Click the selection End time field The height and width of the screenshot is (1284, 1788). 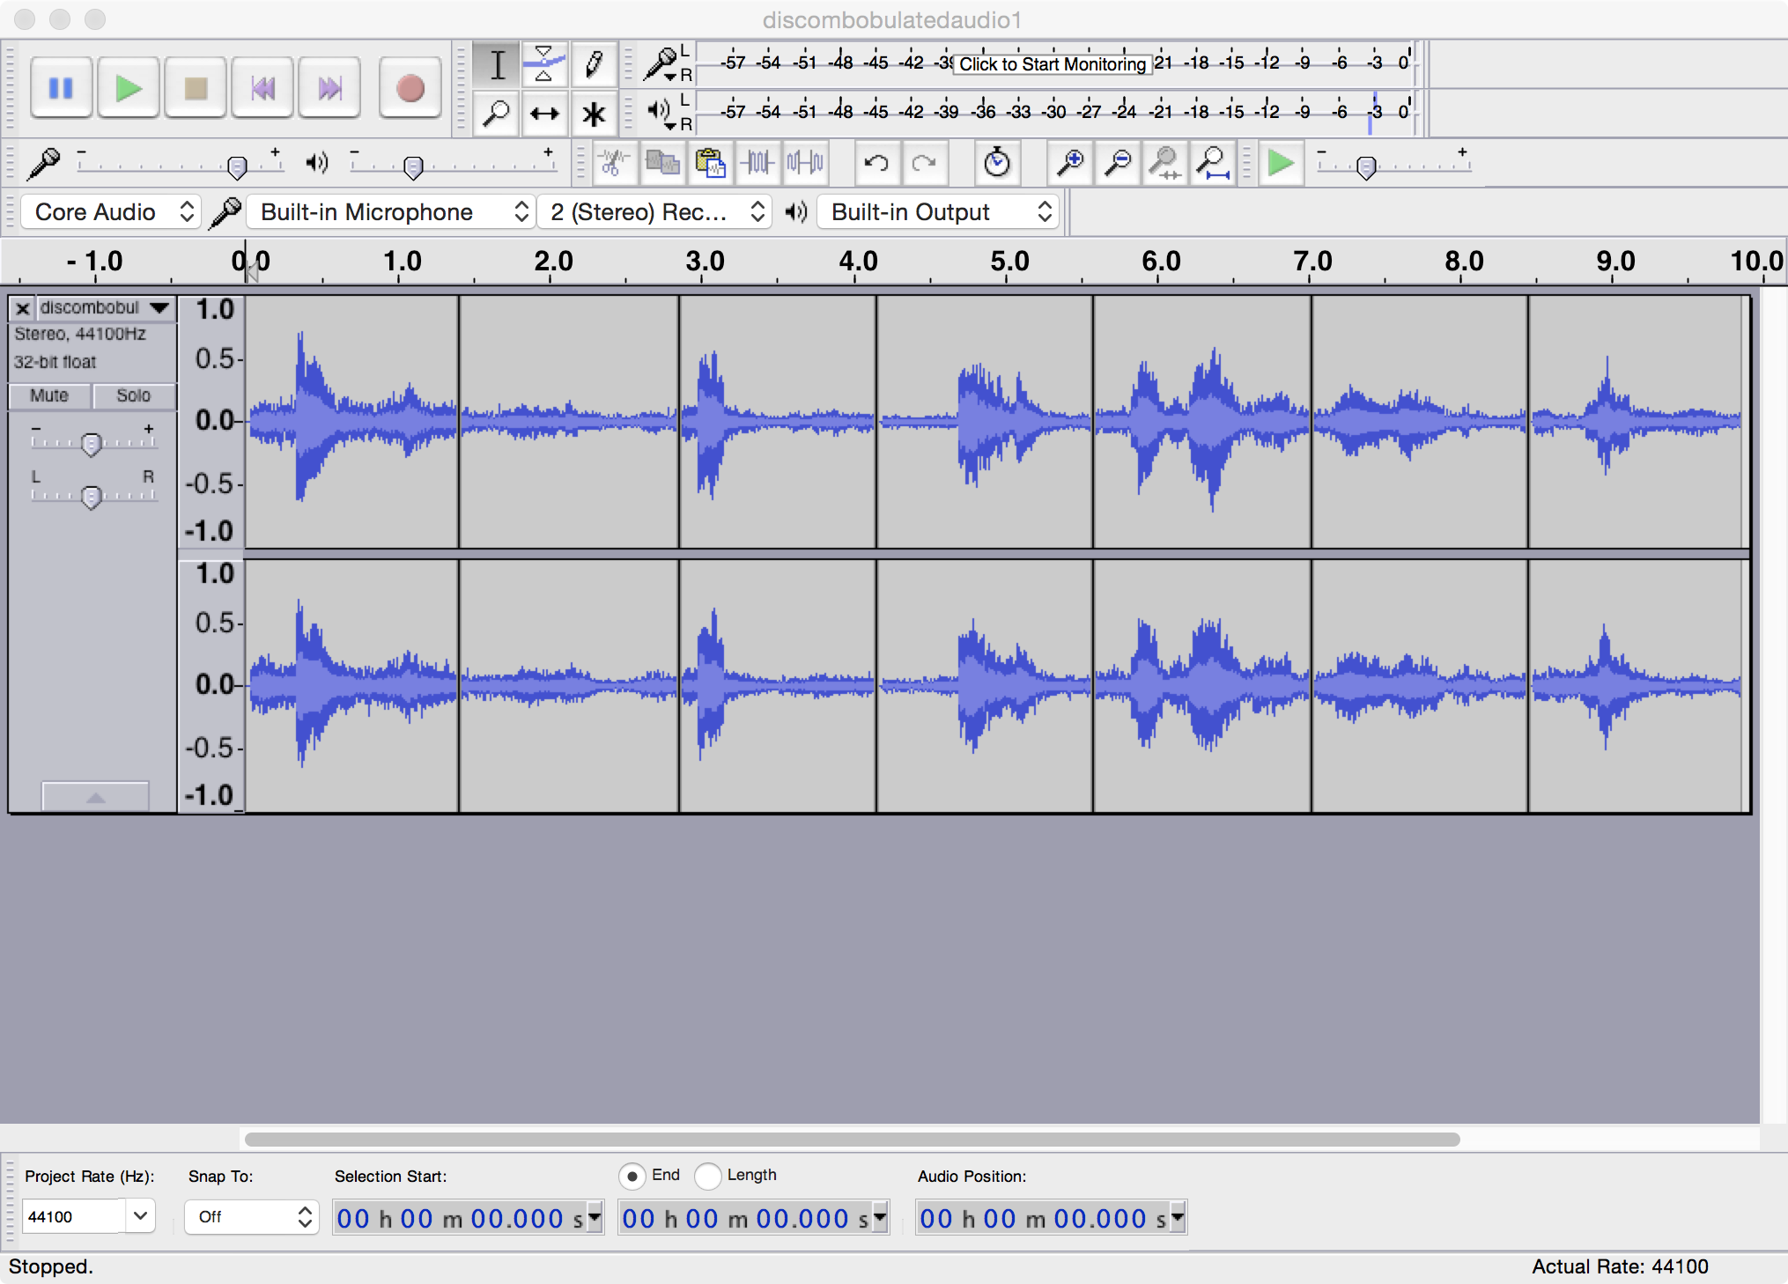(753, 1218)
